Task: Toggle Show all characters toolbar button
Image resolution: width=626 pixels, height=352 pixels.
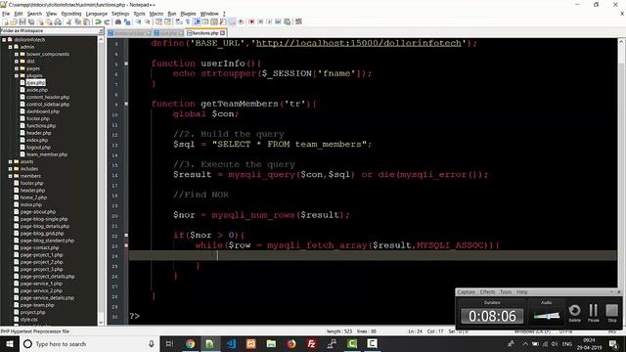Action: point(187,22)
